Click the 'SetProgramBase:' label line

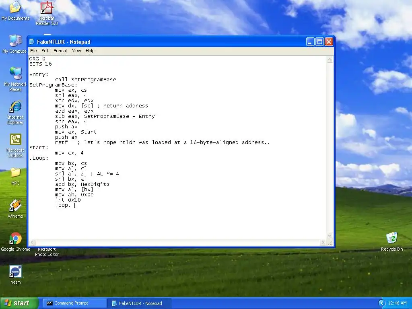(x=54, y=85)
